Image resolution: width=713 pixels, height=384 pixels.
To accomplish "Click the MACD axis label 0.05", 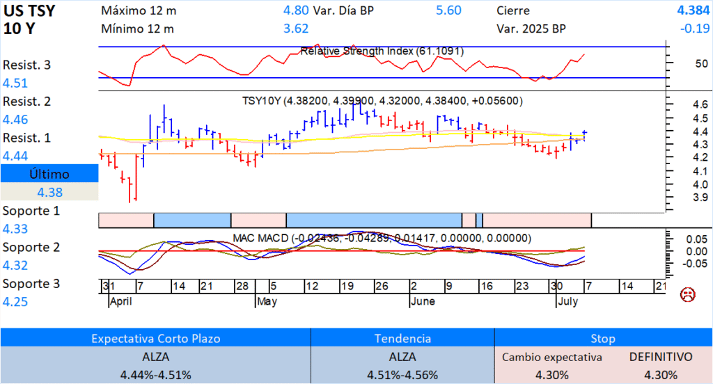I will point(697,239).
